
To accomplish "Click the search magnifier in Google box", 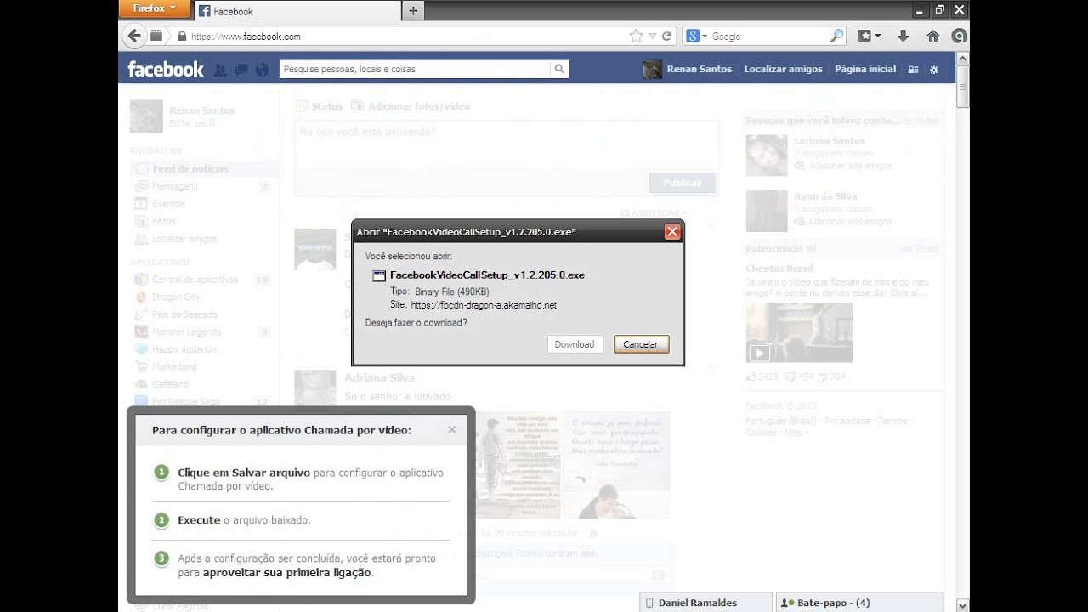I will (837, 36).
